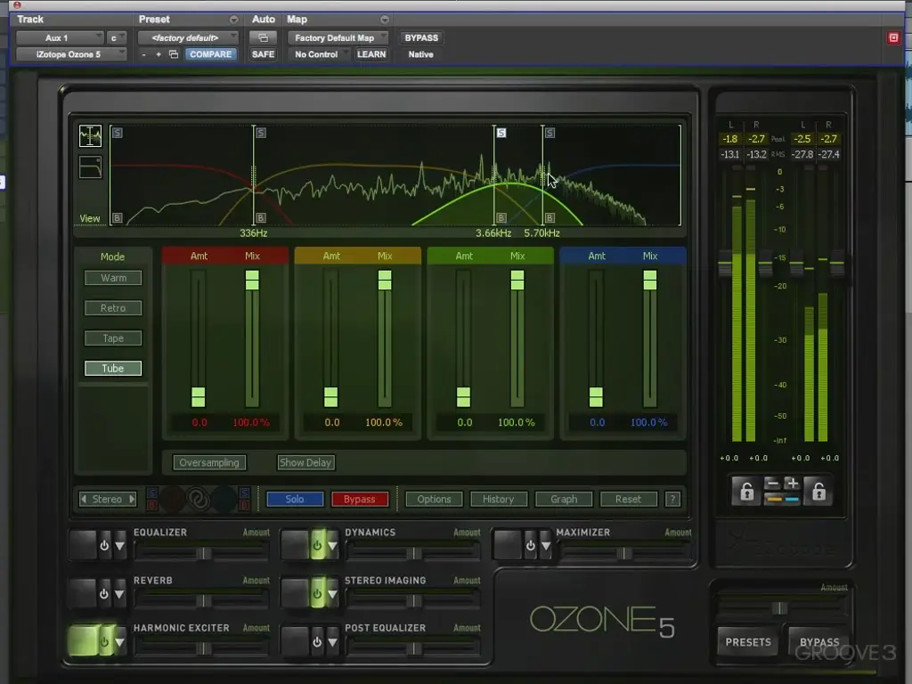The width and height of the screenshot is (912, 684).
Task: Toggle the Stereo Imaging power button
Action: [317, 594]
